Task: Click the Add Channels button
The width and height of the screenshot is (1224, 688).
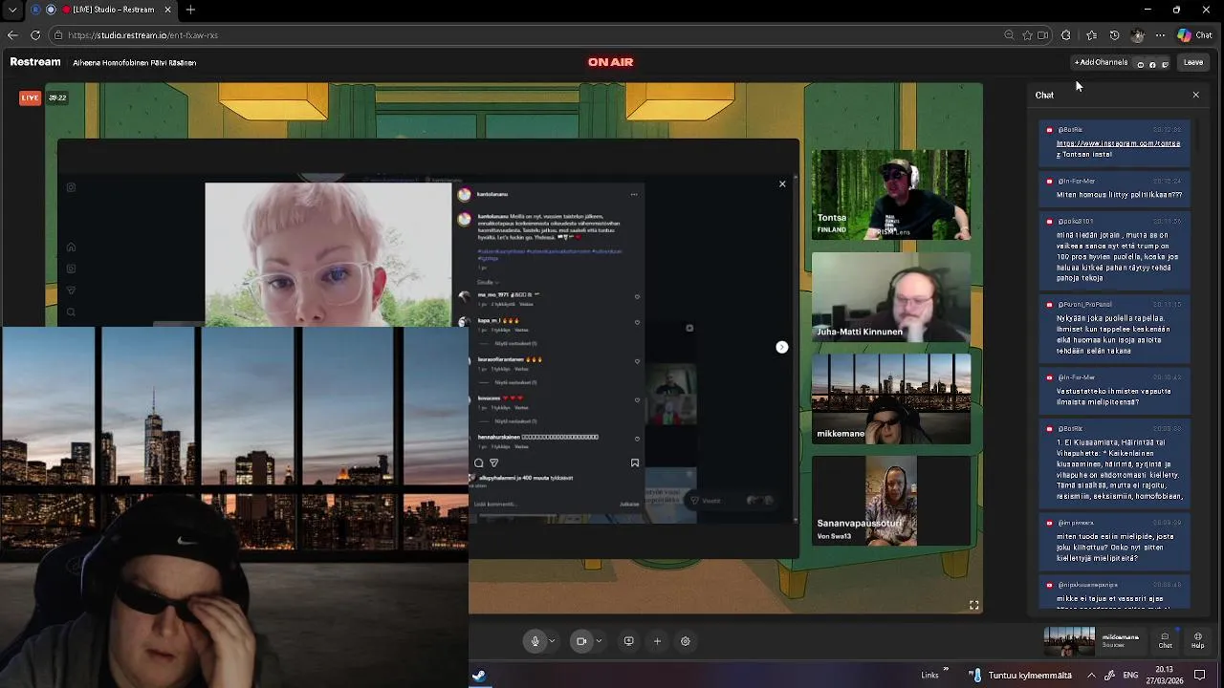Action: pyautogui.click(x=1101, y=62)
